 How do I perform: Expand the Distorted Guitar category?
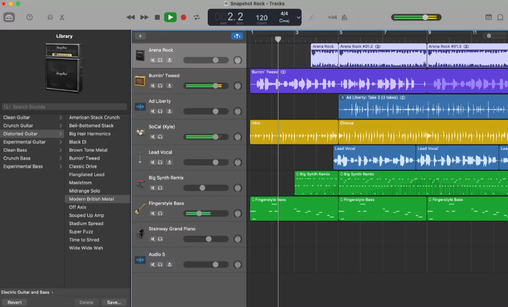[x=61, y=134]
